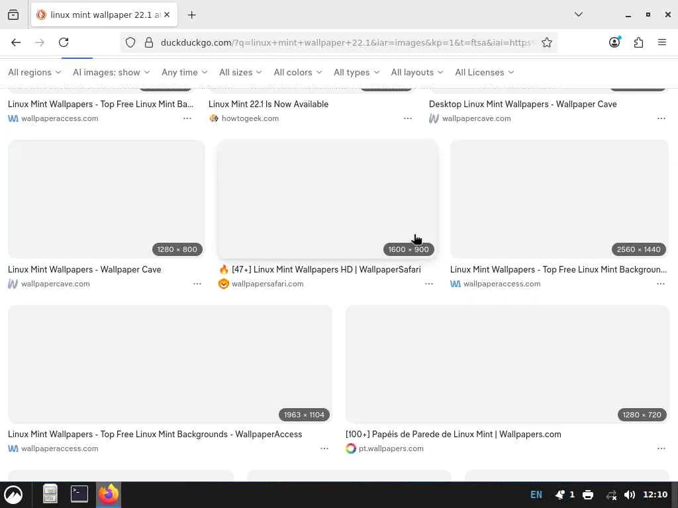The width and height of the screenshot is (678, 508).
Task: Open Desktop Linux Mint Wallpapers - Wallpaper Cave
Action: click(523, 104)
